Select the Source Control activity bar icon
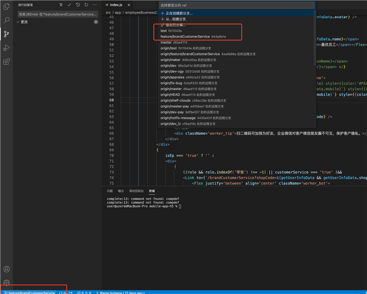Image resolution: width=367 pixels, height=294 pixels. coord(6,34)
